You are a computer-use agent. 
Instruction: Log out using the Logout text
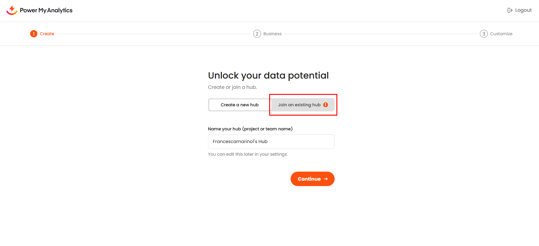[x=523, y=10]
